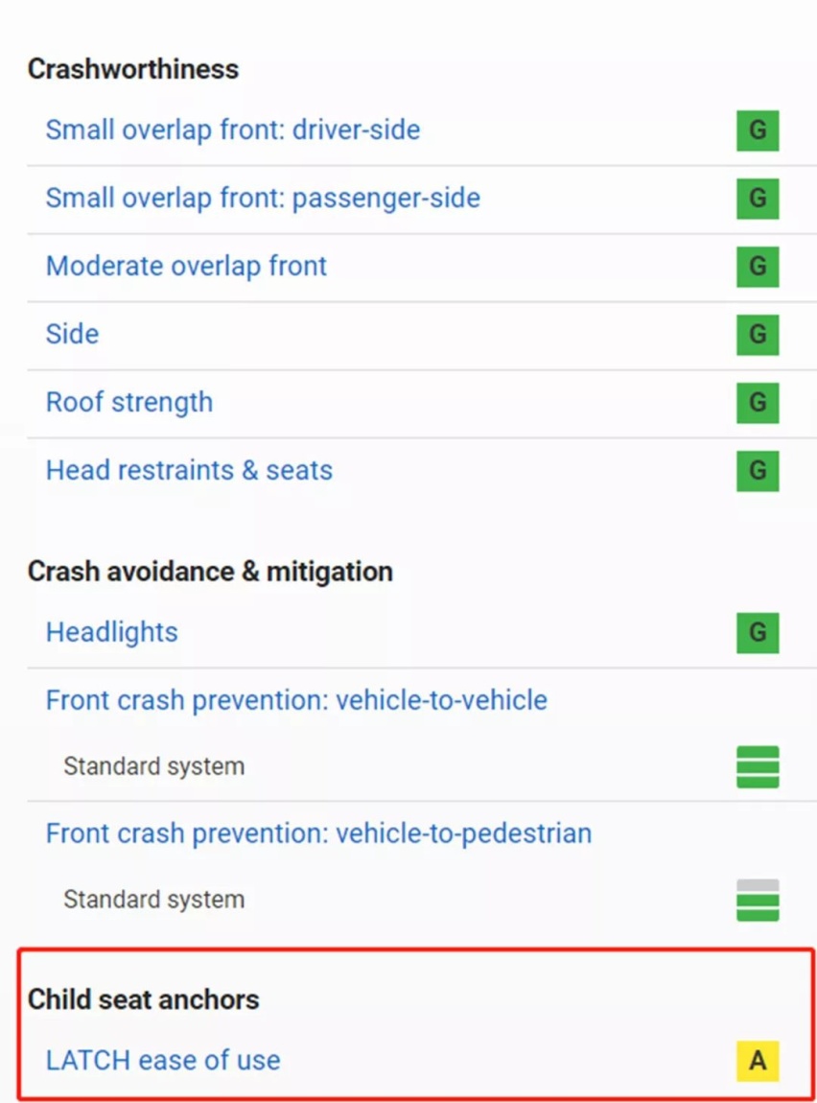The height and width of the screenshot is (1103, 817).
Task: Open Front crash prevention: vehicle-to-pedestrian link
Action: (x=318, y=833)
